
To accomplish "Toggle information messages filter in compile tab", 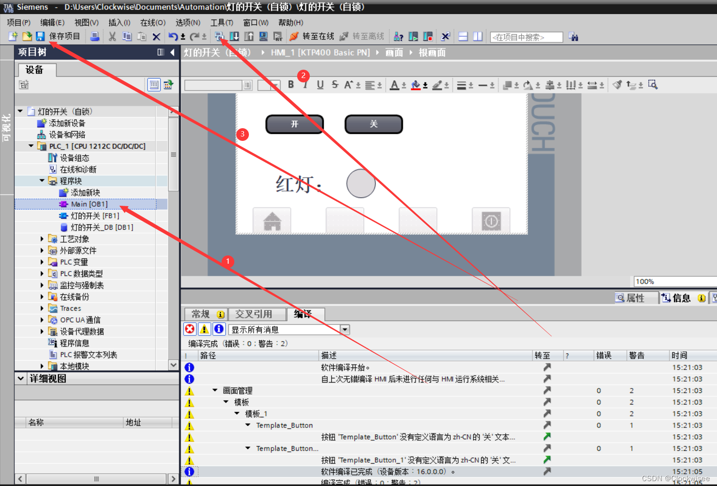I will click(x=219, y=329).
